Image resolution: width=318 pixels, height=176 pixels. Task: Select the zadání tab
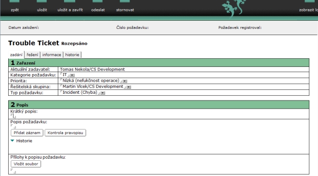click(x=16, y=55)
